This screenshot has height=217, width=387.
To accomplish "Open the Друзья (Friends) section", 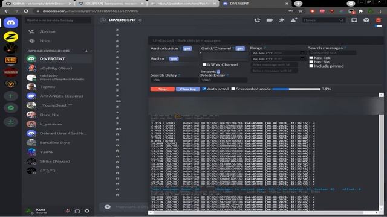I will click(x=58, y=31).
